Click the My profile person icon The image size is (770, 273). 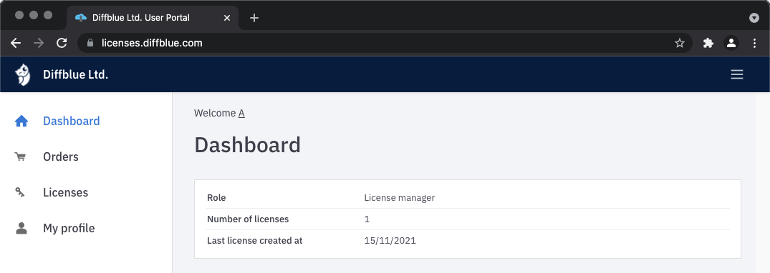(x=21, y=229)
